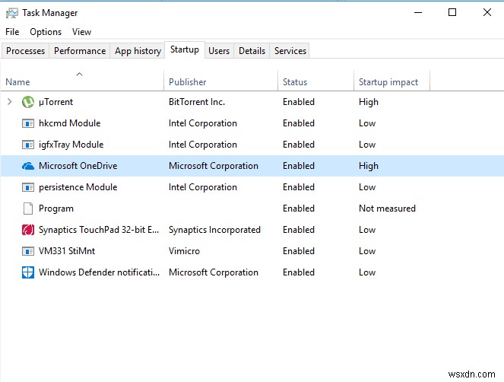Screen dimensions: 504x382
Task: Select the µTorrent row name
Action: coord(56,102)
